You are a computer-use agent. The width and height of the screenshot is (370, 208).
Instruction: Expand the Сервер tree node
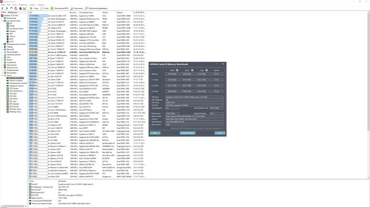[x=2, y=47]
